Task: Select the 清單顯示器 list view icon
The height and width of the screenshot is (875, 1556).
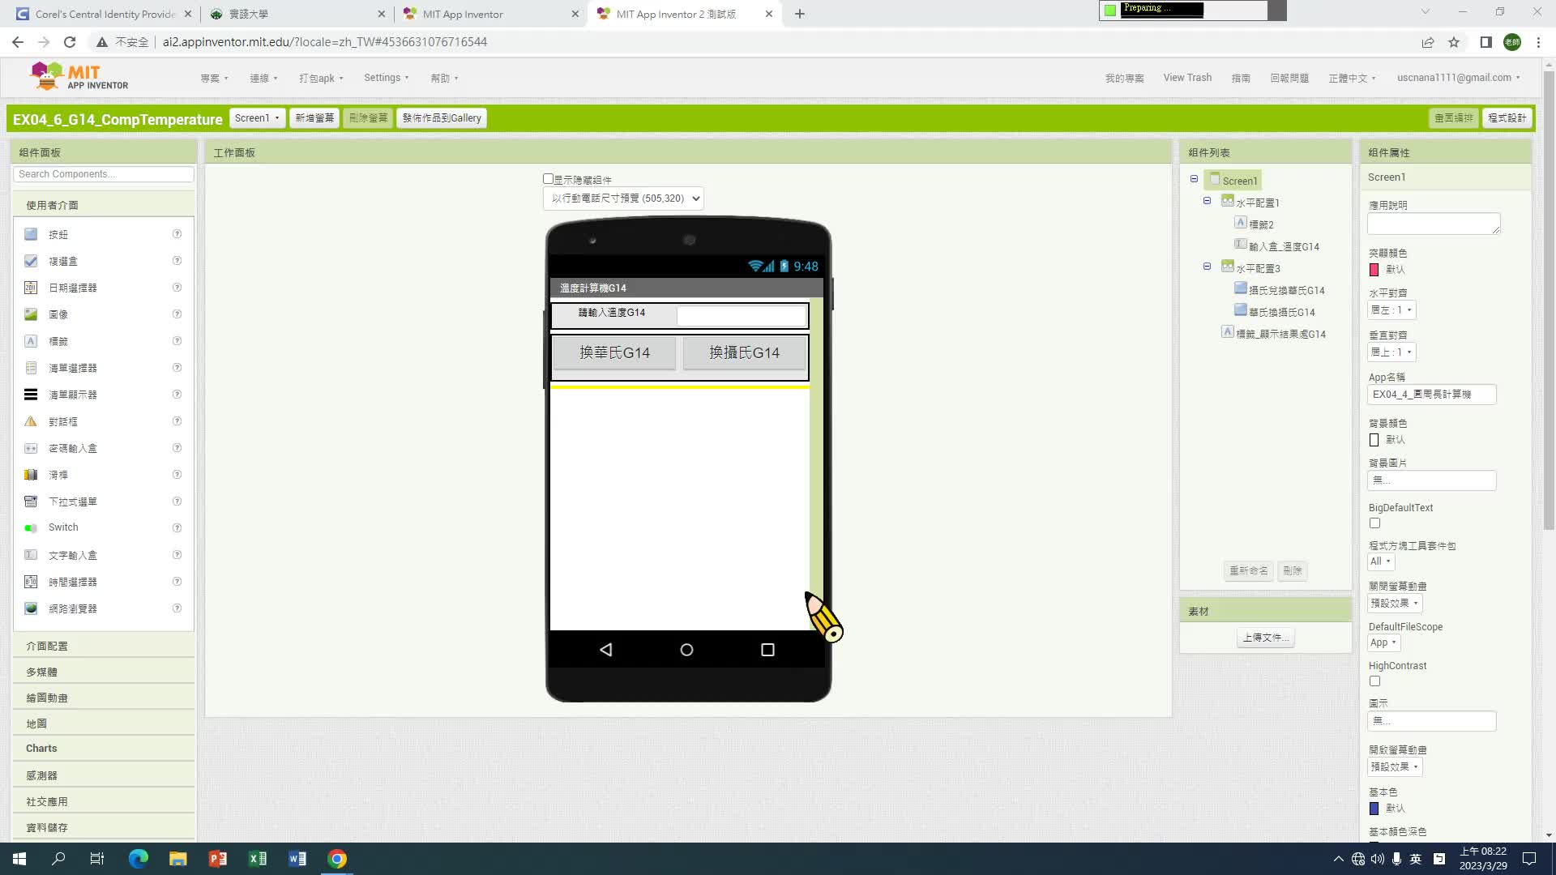Action: pos(31,395)
